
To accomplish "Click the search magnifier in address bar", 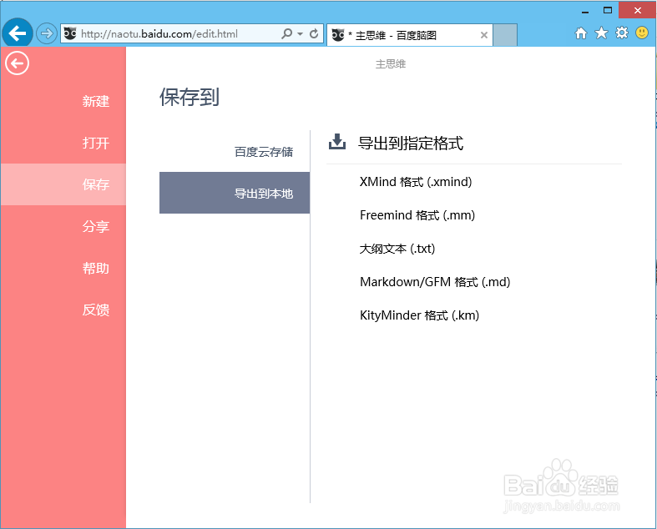I will click(x=286, y=33).
